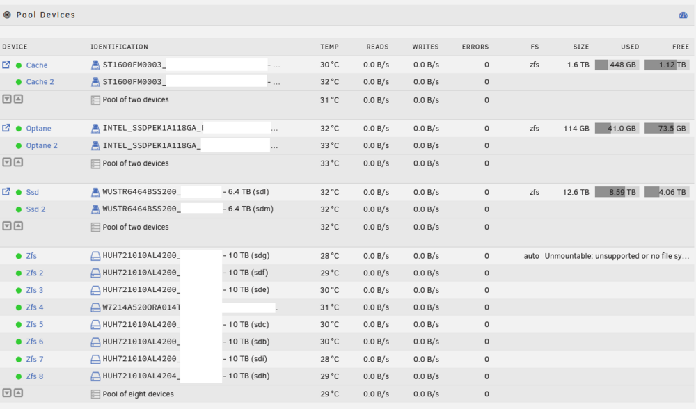The image size is (696, 409).
Task: Click the drive icon for Zfs (sdg)
Action: pos(95,256)
